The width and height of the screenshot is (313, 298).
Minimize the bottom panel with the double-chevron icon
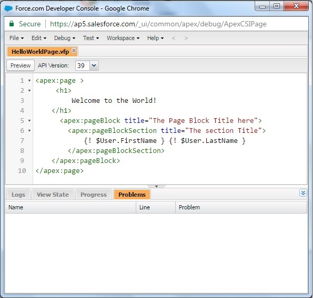coord(303,193)
